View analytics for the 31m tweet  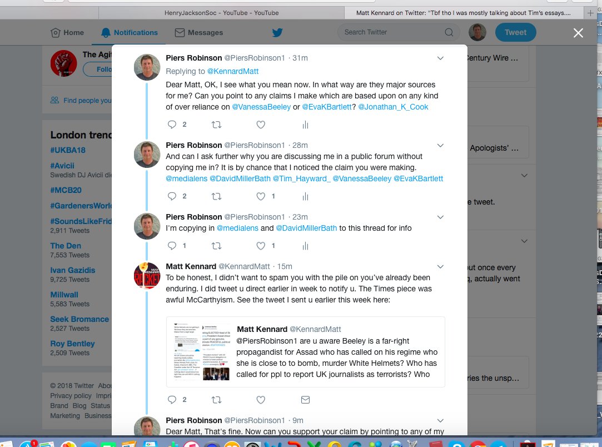point(305,125)
